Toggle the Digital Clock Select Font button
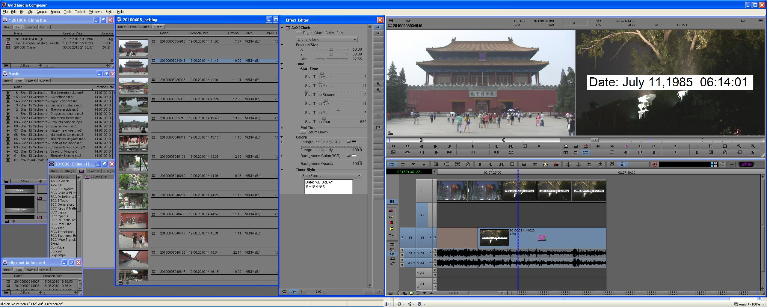767x307 pixels. (x=299, y=33)
